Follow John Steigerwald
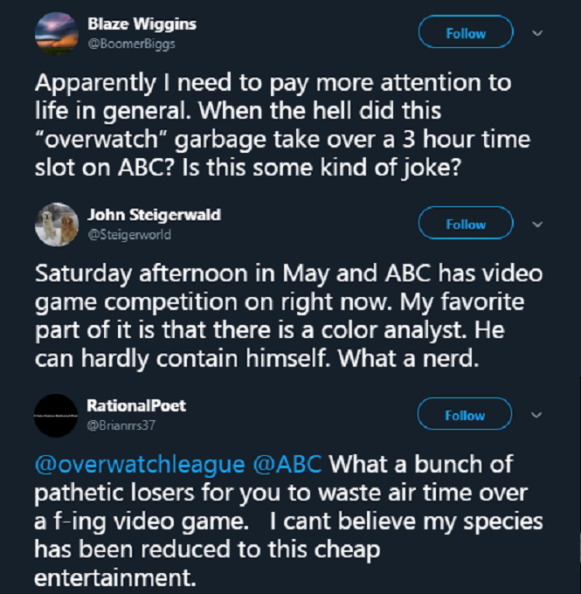The height and width of the screenshot is (594, 581). [466, 224]
